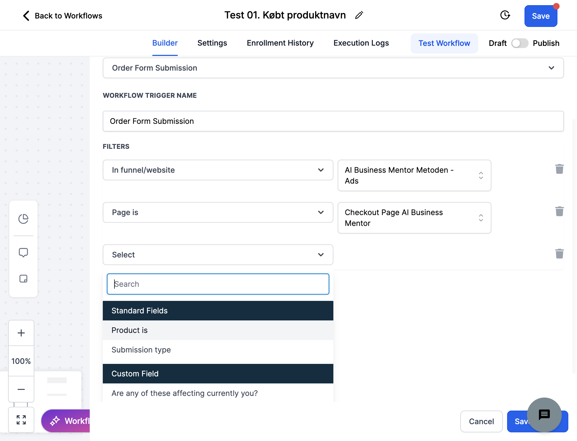Image resolution: width=577 pixels, height=441 pixels.
Task: Switch to the Settings tab
Action: tap(212, 43)
